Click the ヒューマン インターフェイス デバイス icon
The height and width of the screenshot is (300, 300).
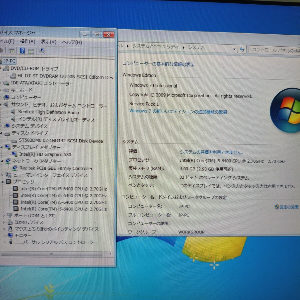click(8, 174)
